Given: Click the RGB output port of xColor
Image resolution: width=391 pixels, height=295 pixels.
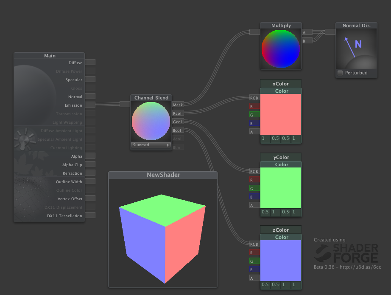Looking at the screenshot, I should [x=254, y=98].
